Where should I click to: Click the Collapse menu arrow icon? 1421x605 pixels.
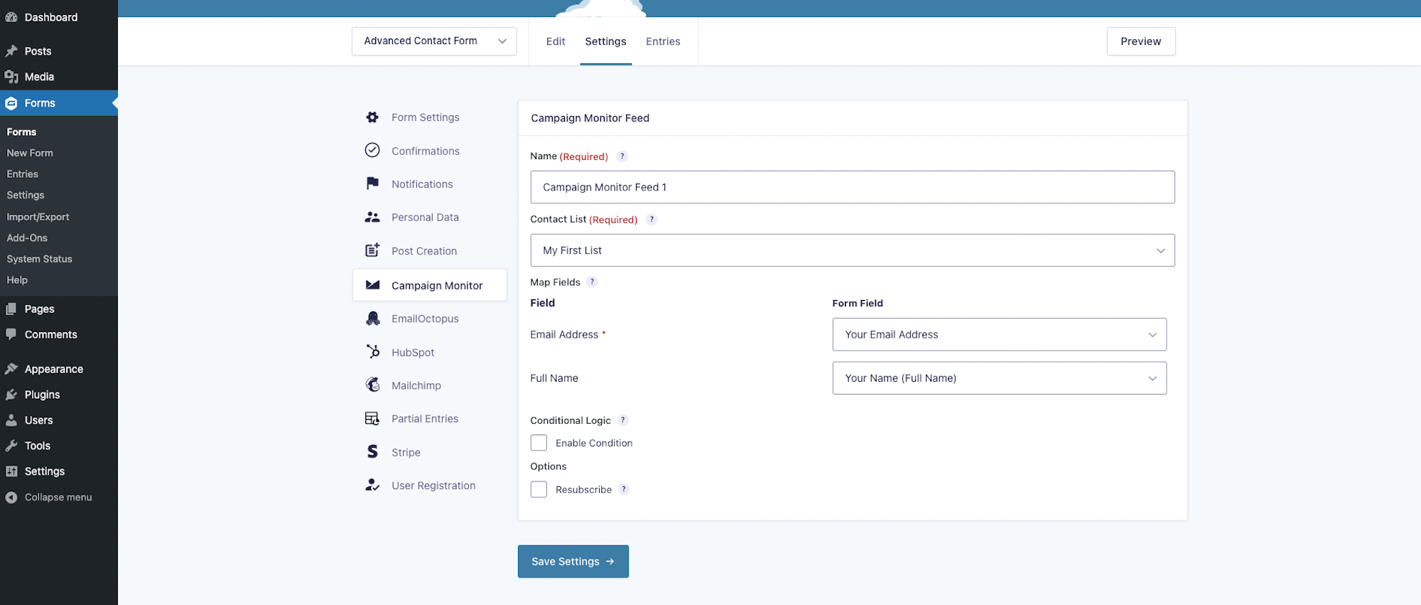11,497
